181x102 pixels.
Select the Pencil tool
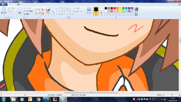click(36, 10)
